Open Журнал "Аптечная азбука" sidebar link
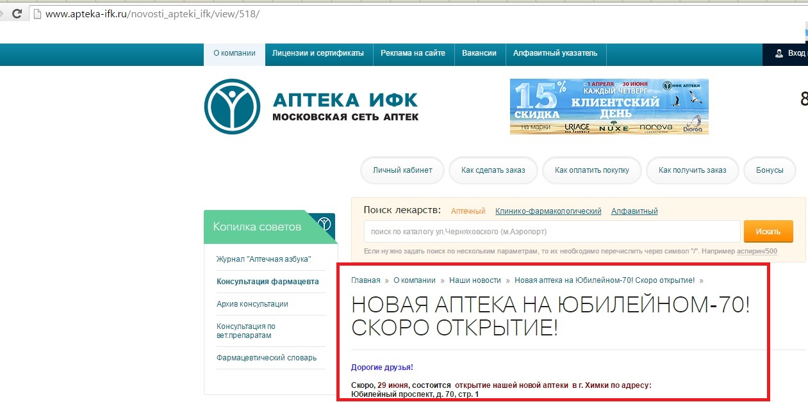Image resolution: width=808 pixels, height=402 pixels. (x=264, y=259)
